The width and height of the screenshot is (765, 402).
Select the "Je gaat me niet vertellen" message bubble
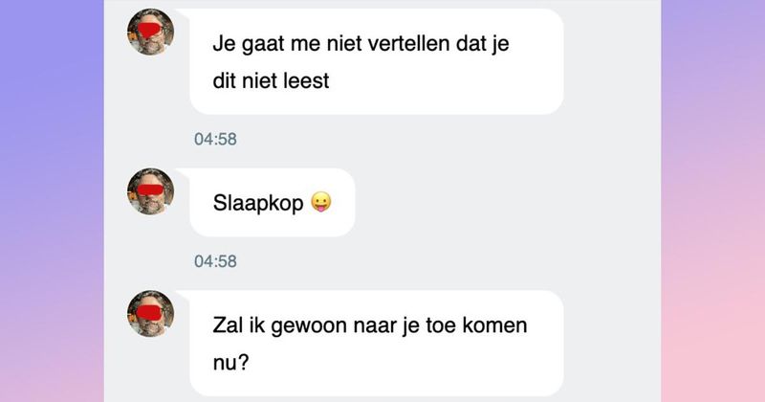[376, 61]
